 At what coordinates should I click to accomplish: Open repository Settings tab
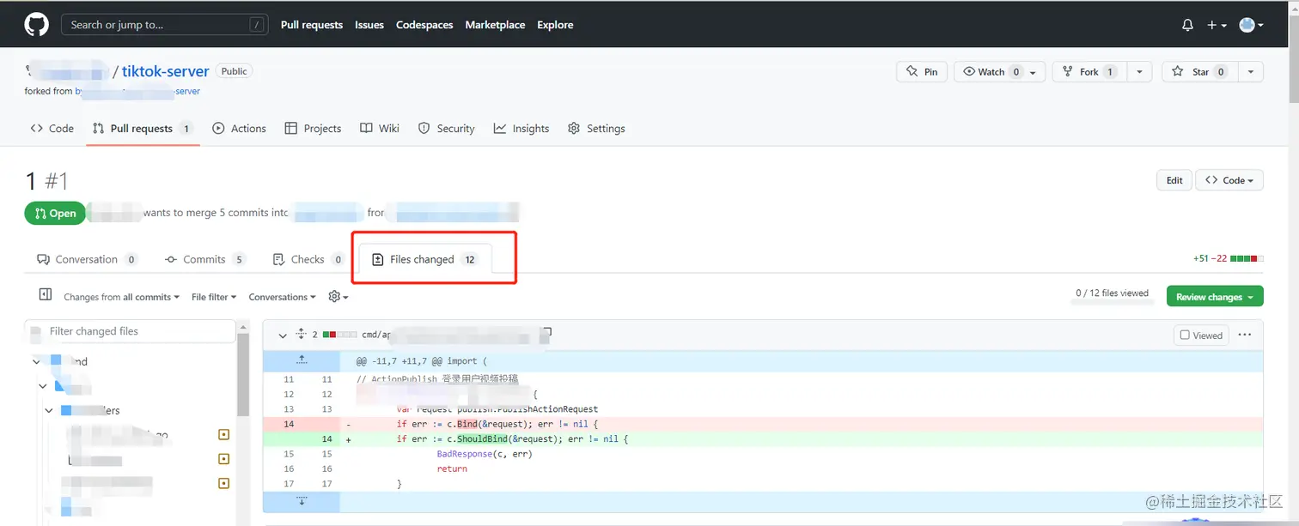[596, 129]
